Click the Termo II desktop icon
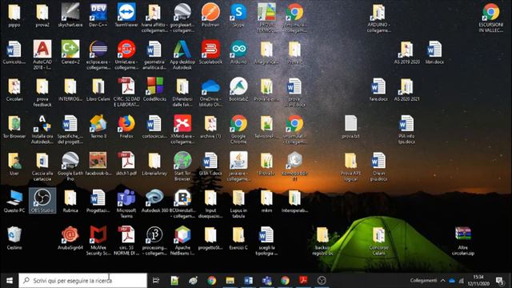512x288 pixels. coord(98,126)
